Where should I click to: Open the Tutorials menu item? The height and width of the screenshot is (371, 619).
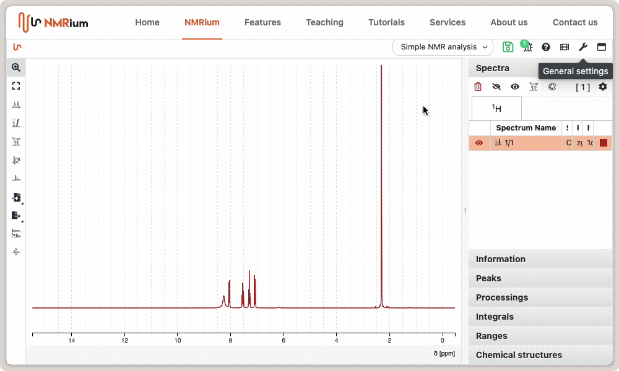[386, 22]
